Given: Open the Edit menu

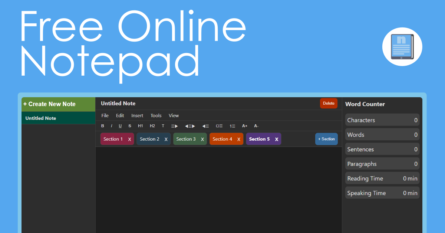Looking at the screenshot, I should coord(119,115).
